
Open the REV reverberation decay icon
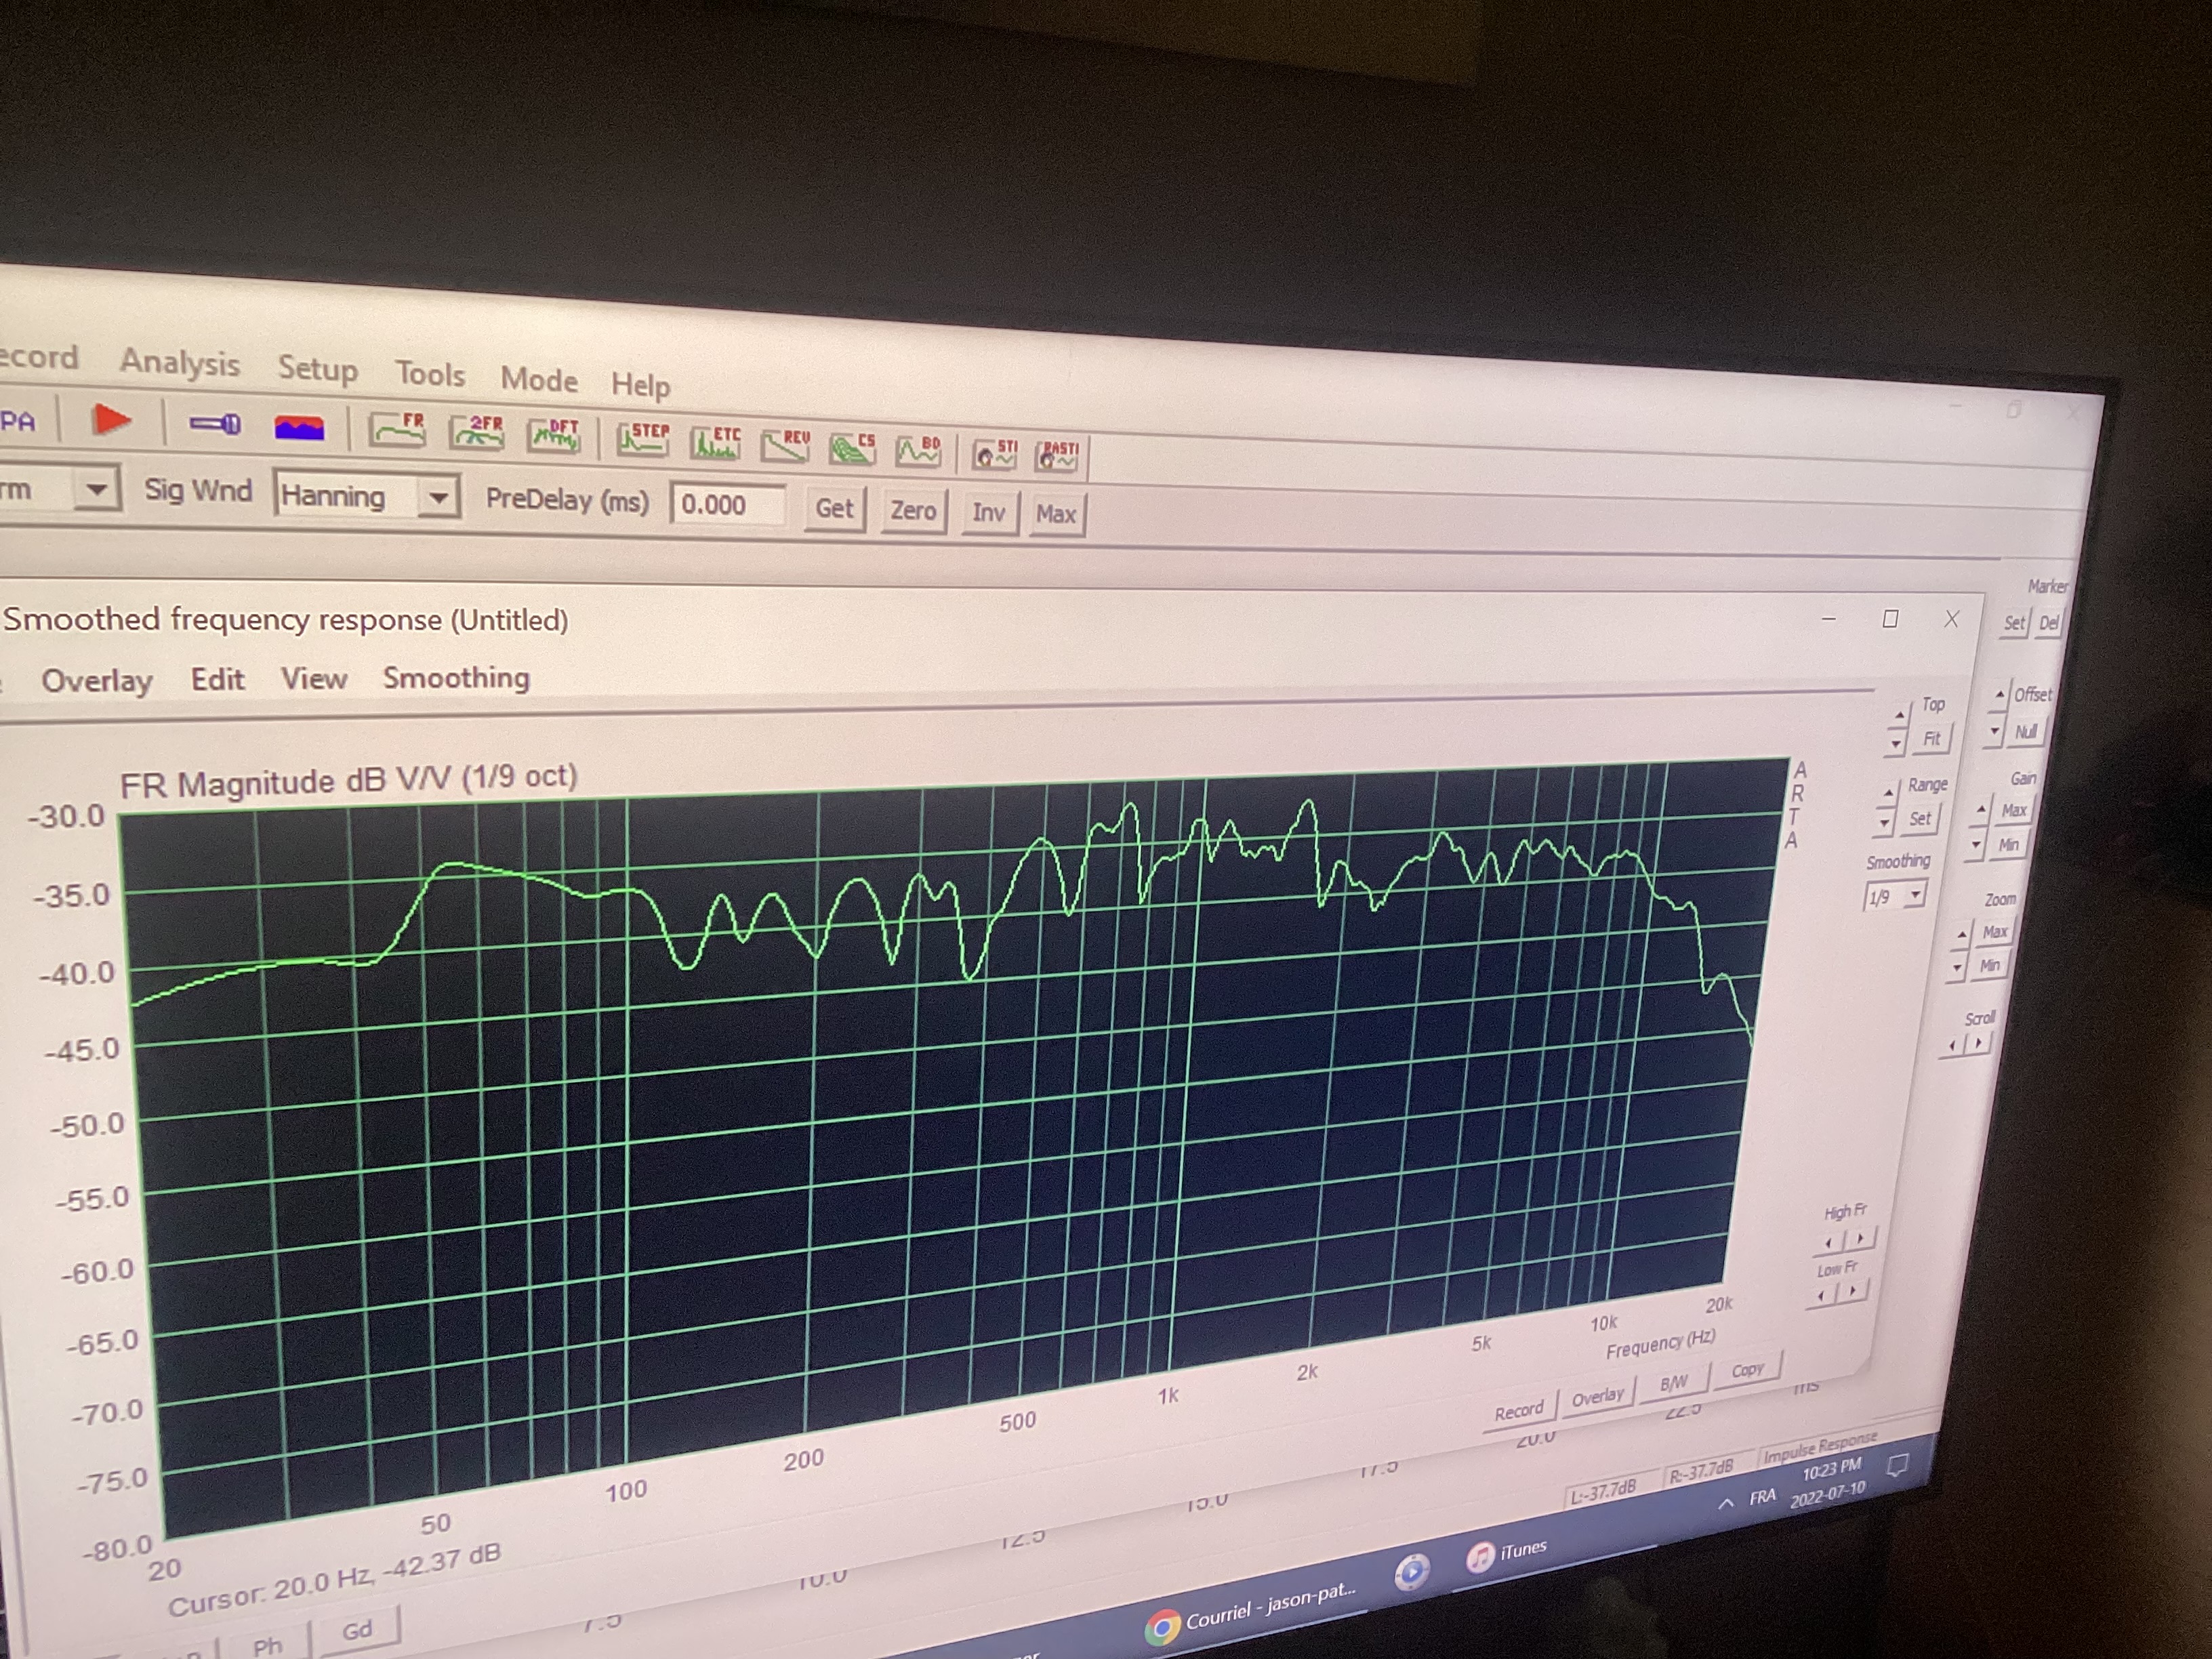coord(786,445)
